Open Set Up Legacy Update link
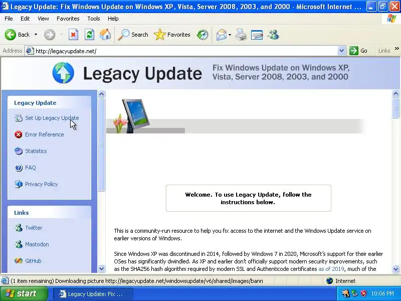The width and height of the screenshot is (401, 301). (52, 118)
